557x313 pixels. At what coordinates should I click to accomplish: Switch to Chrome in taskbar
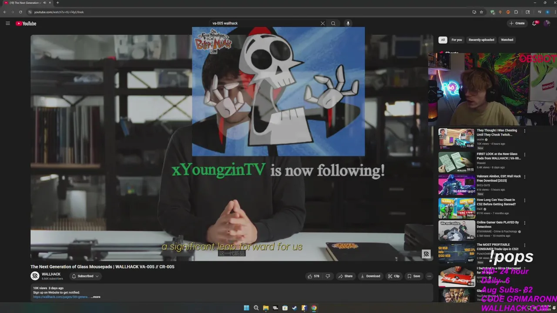tap(314, 308)
